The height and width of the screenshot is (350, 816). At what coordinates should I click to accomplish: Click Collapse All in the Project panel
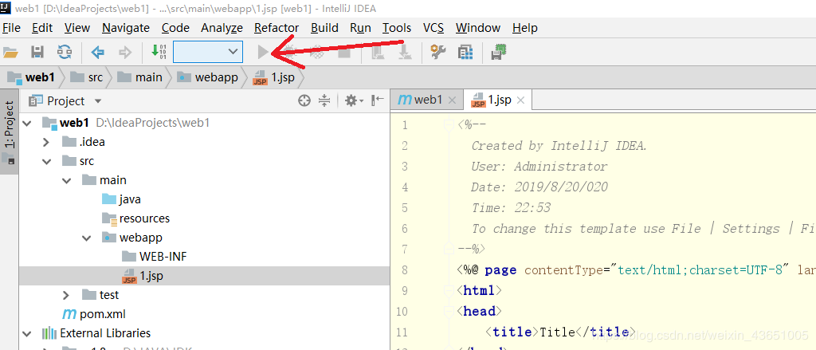(324, 100)
